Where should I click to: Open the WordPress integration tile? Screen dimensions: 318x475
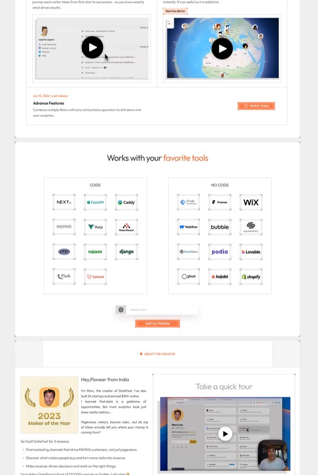(188, 252)
